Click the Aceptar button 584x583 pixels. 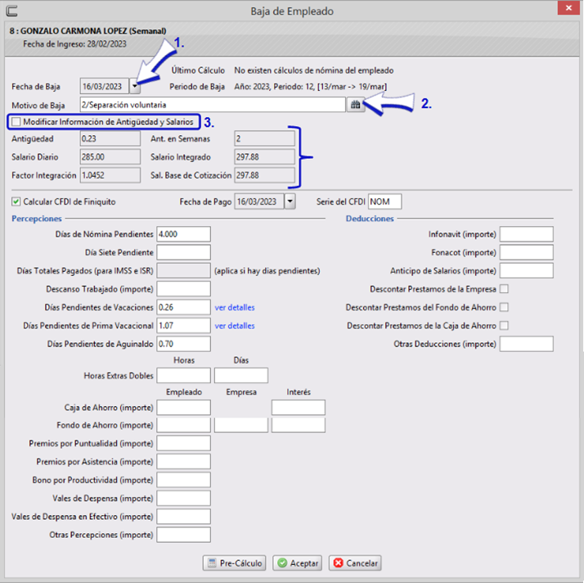tap(297, 563)
